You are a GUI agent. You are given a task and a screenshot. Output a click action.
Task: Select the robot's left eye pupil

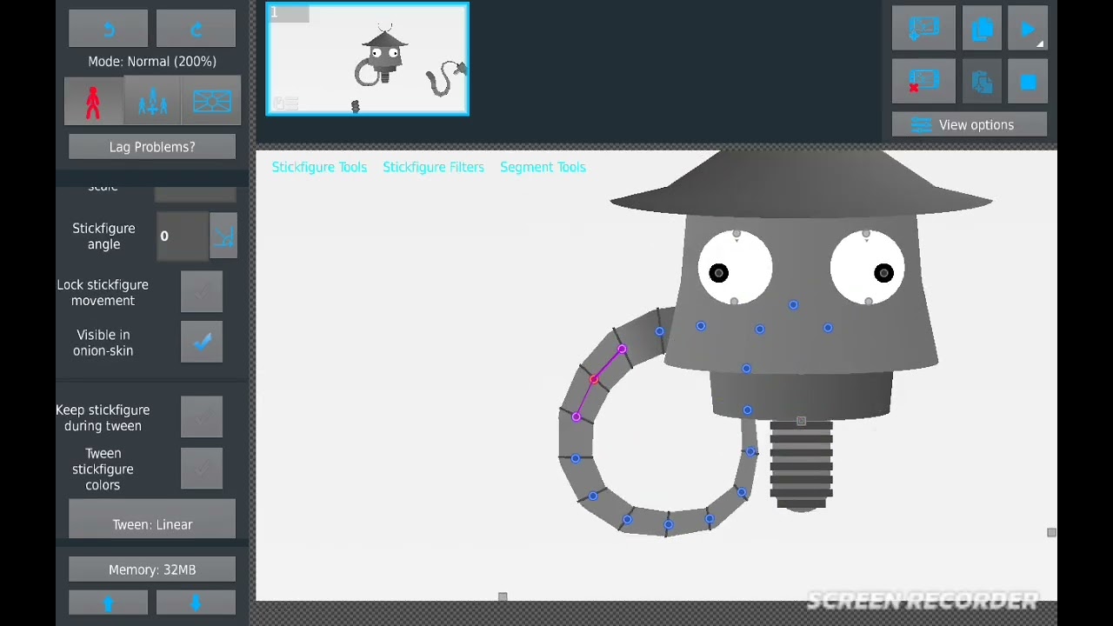point(718,273)
